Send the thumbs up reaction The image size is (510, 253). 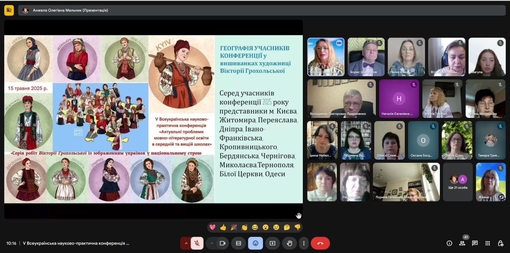click(223, 227)
